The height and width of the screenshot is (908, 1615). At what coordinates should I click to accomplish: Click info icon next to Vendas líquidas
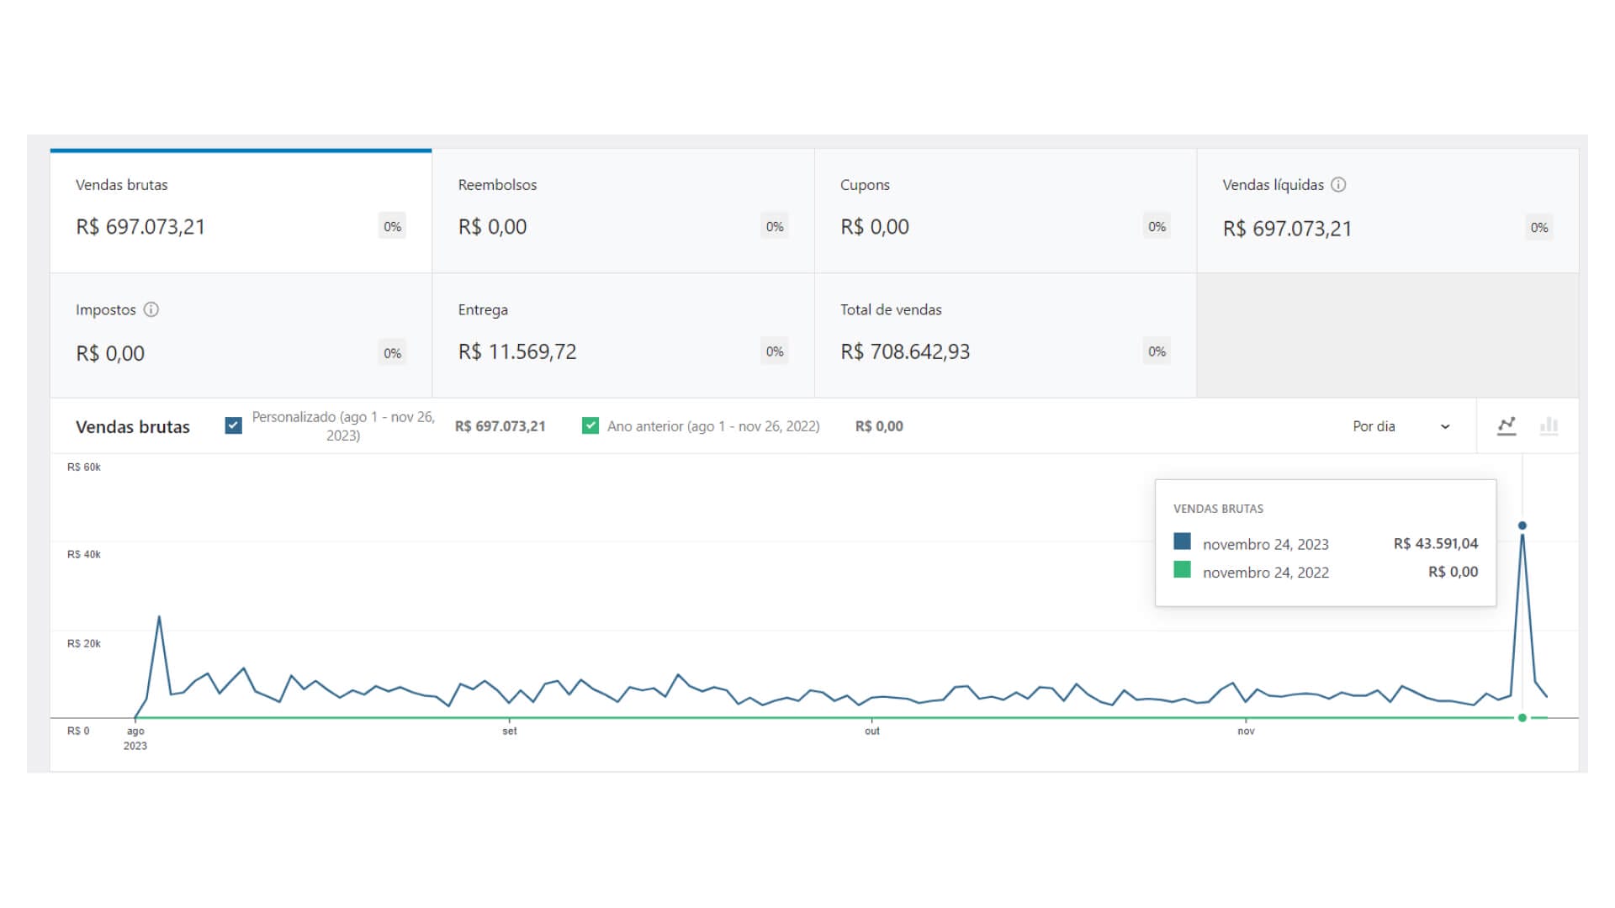[x=1338, y=185]
